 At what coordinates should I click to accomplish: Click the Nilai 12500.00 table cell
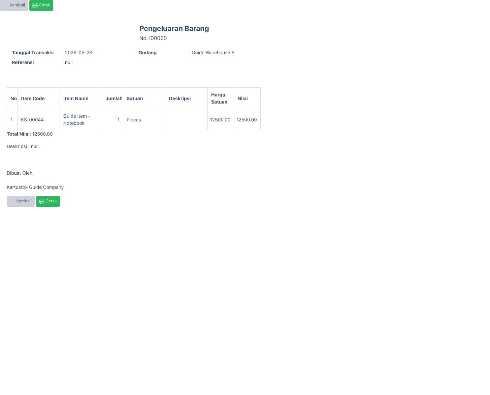tap(247, 120)
